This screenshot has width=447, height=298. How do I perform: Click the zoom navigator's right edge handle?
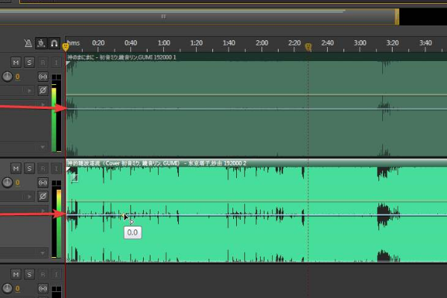(x=397, y=16)
